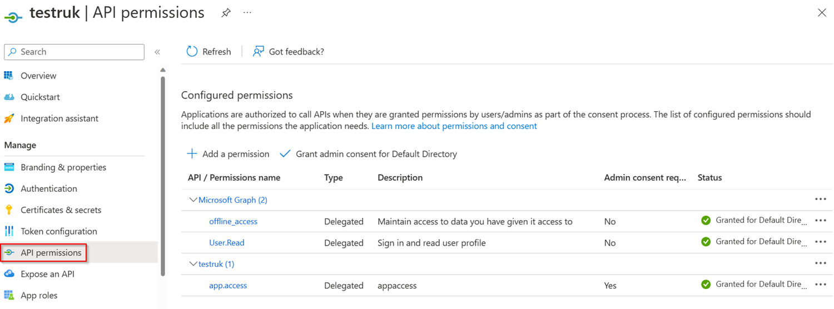Click 'Sign in and read user profile' description
This screenshot has width=834, height=309.
coord(431,243)
